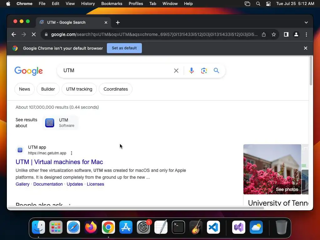Click the Set as default button
Image resolution: width=320 pixels, height=240 pixels.
pyautogui.click(x=124, y=48)
